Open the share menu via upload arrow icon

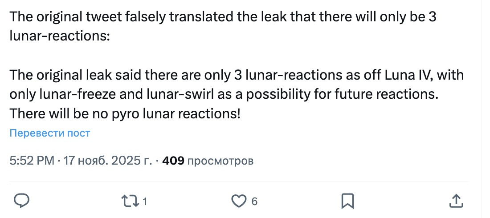(x=456, y=201)
